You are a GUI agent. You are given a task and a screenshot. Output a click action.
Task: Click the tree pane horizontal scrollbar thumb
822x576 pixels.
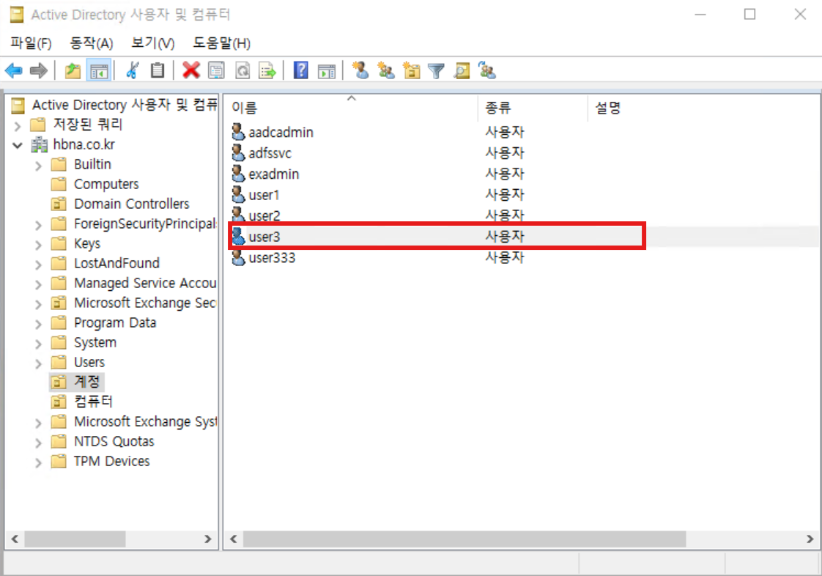(75, 539)
